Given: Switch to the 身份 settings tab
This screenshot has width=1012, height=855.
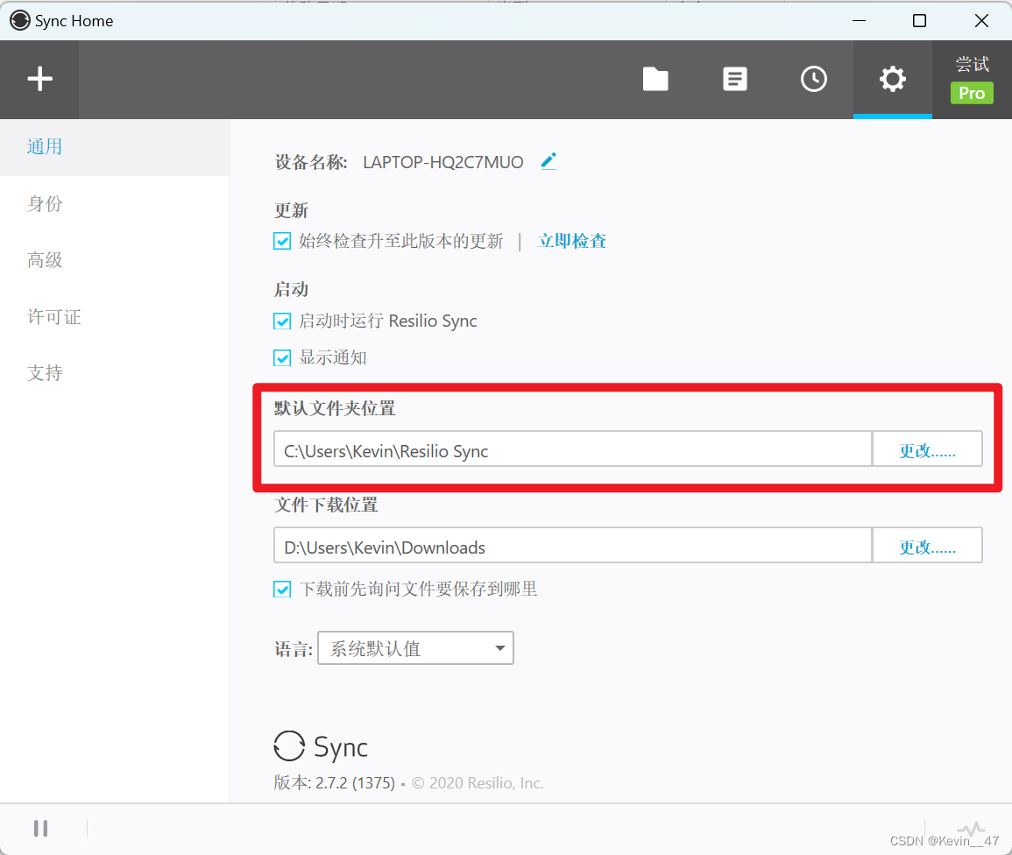Looking at the screenshot, I should (45, 204).
